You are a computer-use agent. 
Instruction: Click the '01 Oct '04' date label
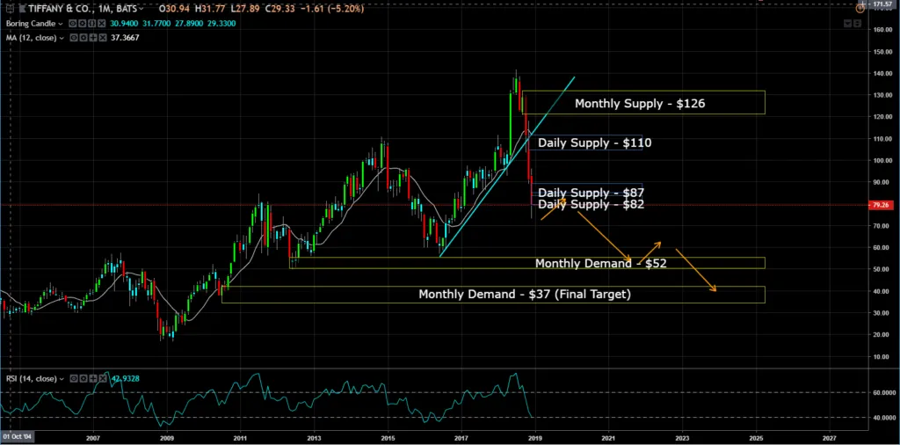[18, 437]
